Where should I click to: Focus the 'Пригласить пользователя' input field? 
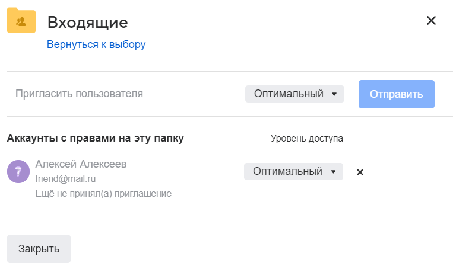click(x=119, y=94)
